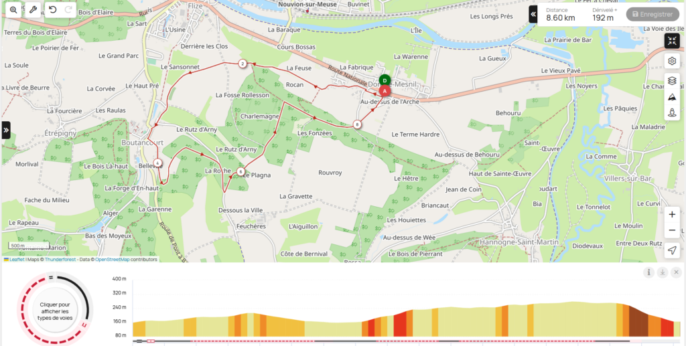Open the wrench tools menu
Image resolution: width=686 pixels, height=346 pixels.
33,9
